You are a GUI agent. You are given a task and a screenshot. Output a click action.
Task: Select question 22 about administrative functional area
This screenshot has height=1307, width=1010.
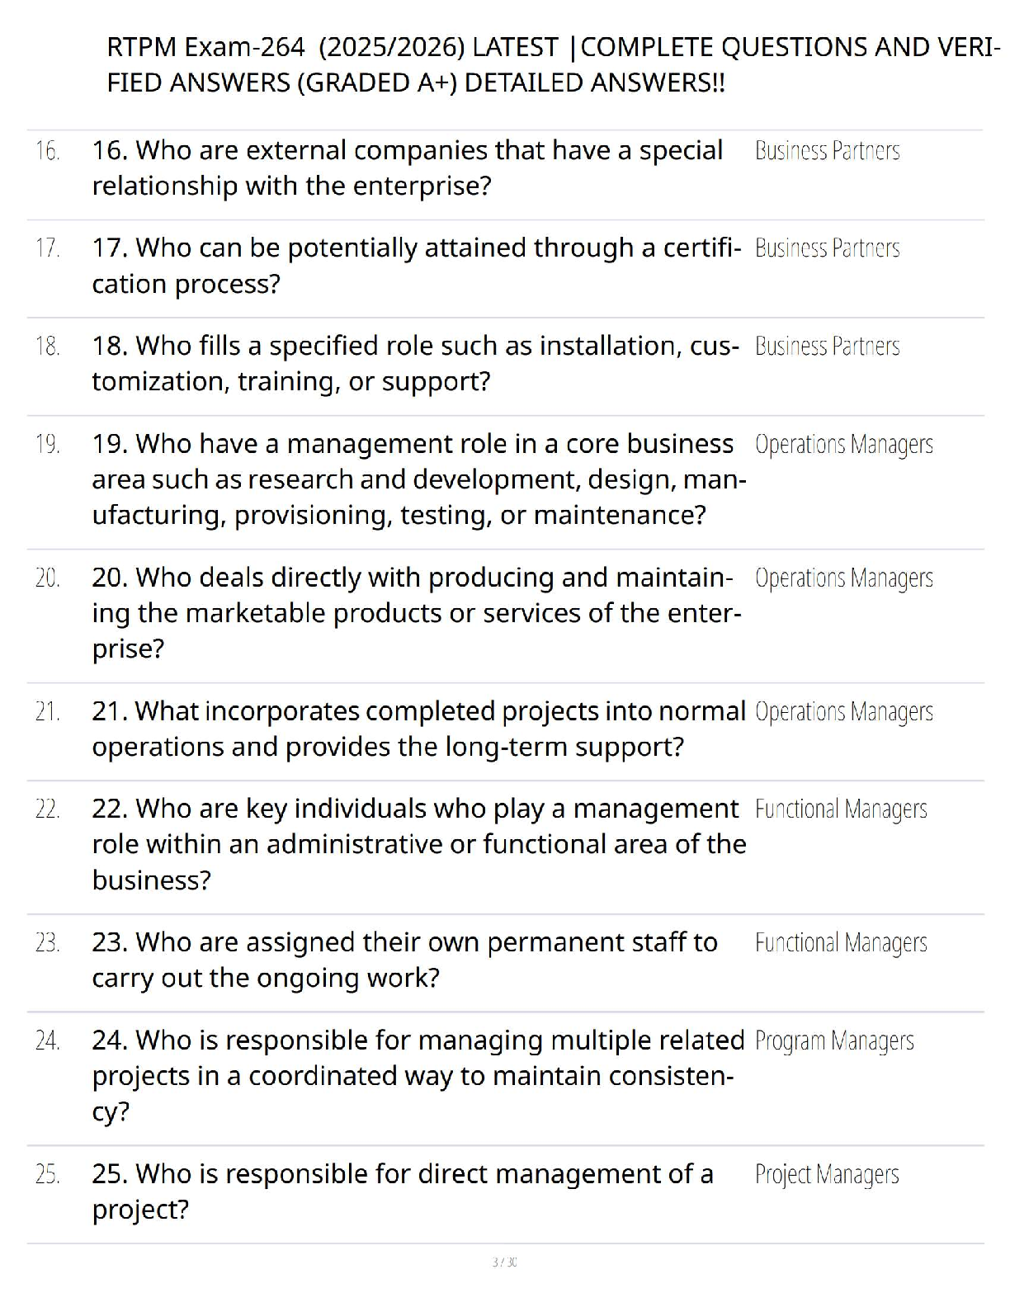pyautogui.click(x=419, y=843)
